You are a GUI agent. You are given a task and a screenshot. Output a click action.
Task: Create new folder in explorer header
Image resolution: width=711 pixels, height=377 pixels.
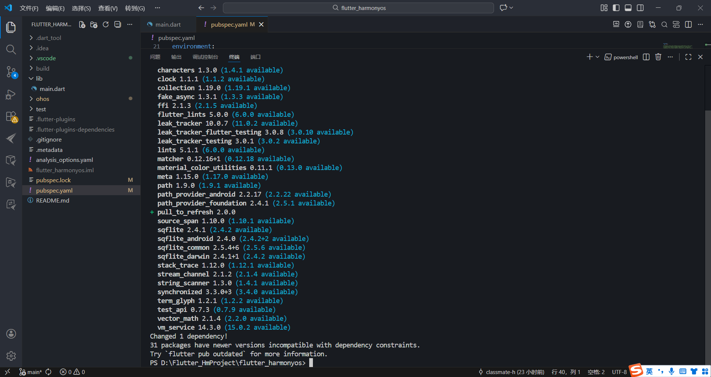94,24
